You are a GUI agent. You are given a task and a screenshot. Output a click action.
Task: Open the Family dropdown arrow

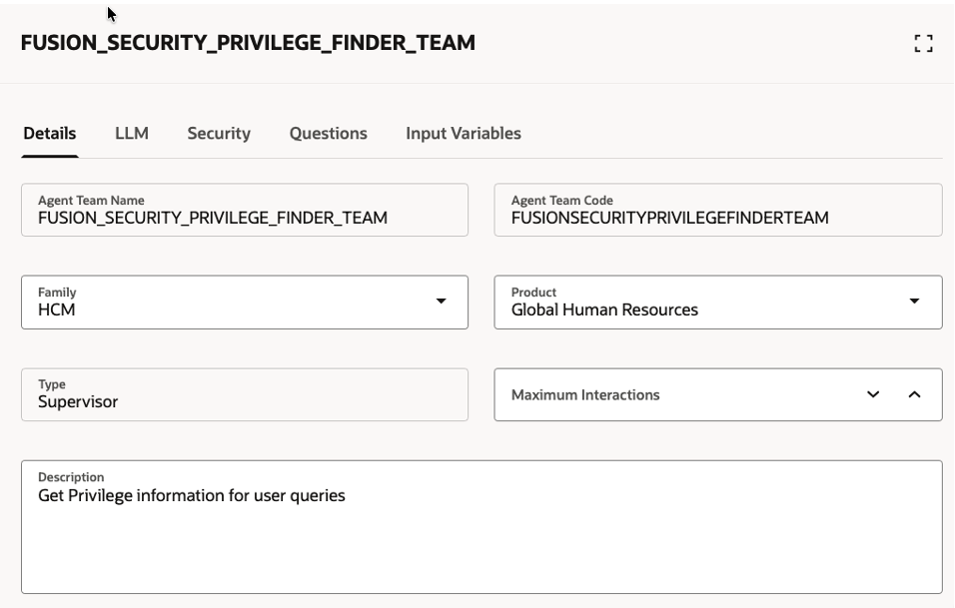pos(441,302)
